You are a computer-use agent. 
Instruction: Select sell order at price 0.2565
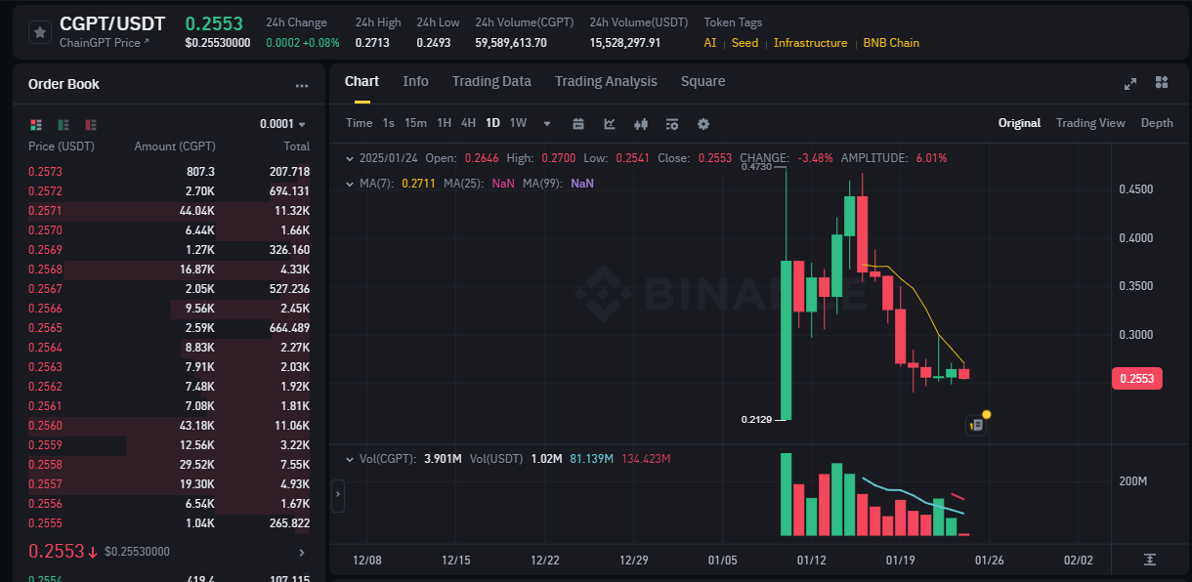click(x=169, y=328)
